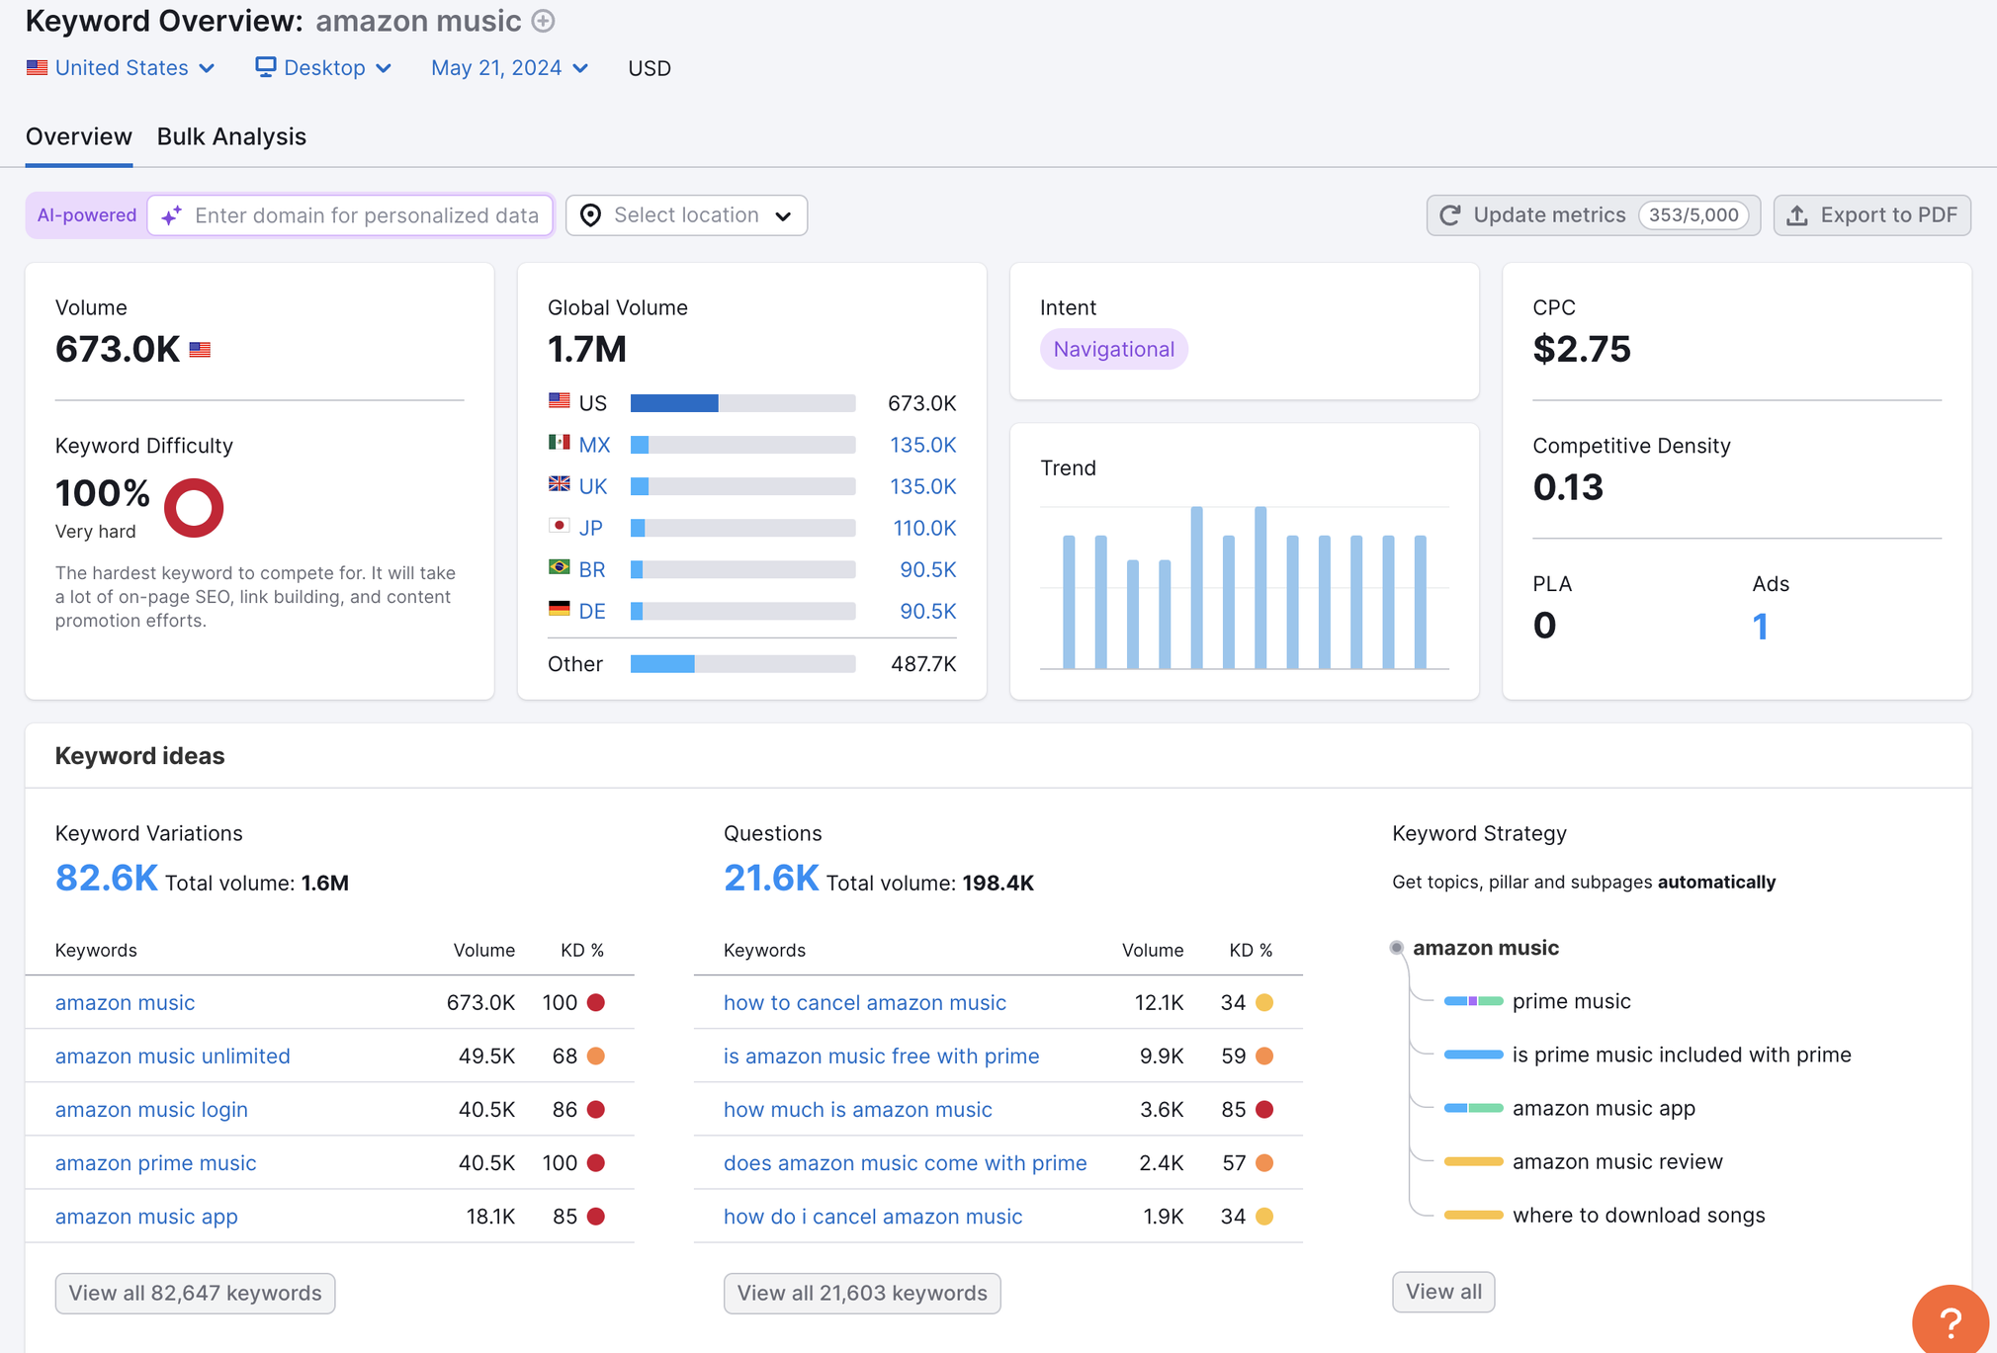Screen dimensions: 1997x1353
Task: Click Export to PDF button
Action: point(1871,215)
